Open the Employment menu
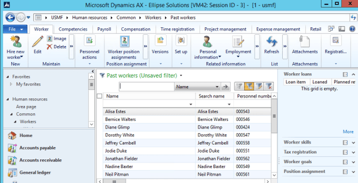The image size is (358, 183). pos(238,47)
